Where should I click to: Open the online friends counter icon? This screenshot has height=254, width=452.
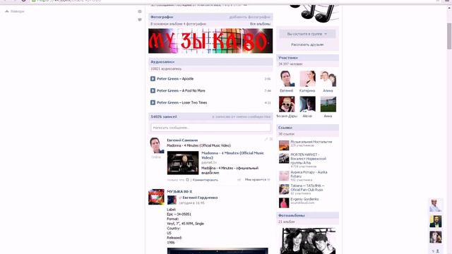(x=436, y=251)
